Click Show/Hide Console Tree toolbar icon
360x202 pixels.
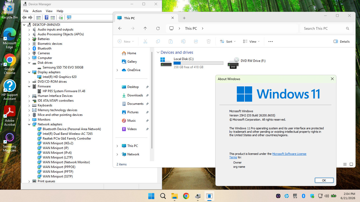[39, 18]
